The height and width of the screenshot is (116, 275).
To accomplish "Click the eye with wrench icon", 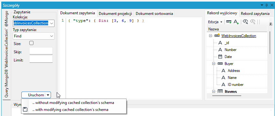I will click(x=245, y=22).
